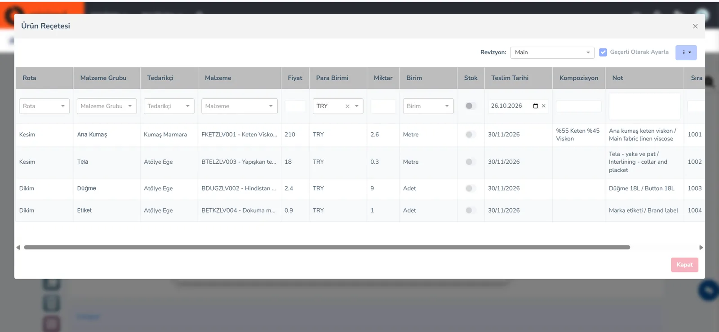The image size is (719, 332).
Task: Click the Kapat button
Action: 684,265
